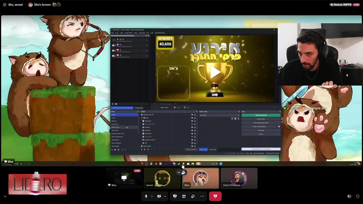363x204 pixels.
Task: Show Nominee Scoller source
Action: 192,124
